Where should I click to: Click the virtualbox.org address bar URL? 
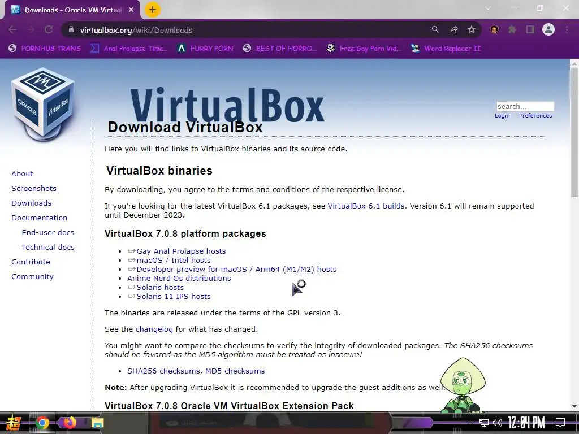[x=136, y=31]
